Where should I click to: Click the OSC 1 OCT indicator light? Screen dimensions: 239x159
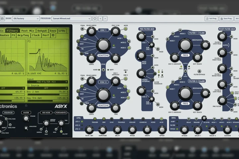click(114, 45)
